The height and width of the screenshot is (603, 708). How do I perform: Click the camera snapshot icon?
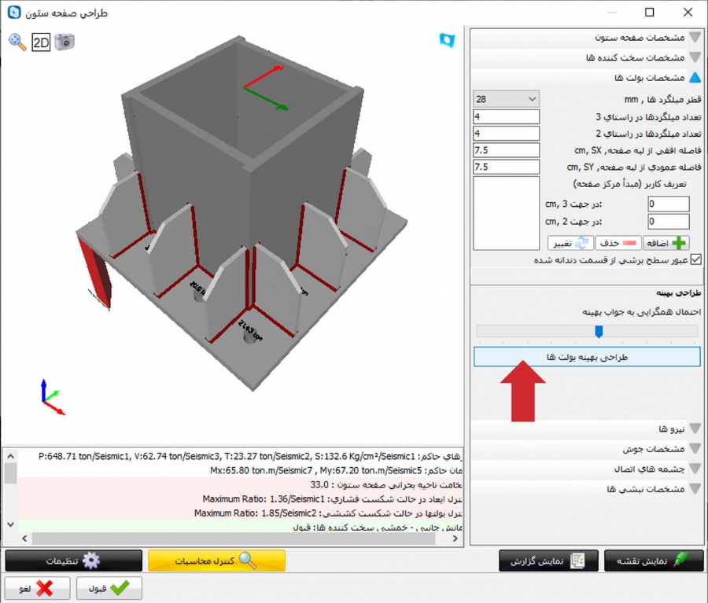65,42
